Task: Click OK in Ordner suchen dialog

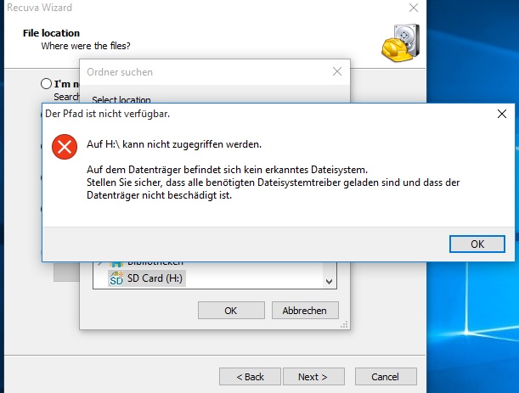Action: coord(231,311)
